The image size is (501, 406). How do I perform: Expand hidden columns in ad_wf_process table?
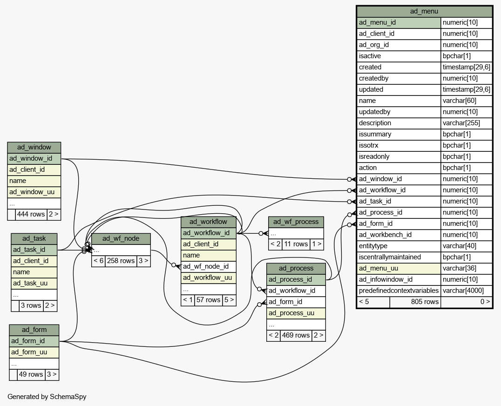click(296, 233)
